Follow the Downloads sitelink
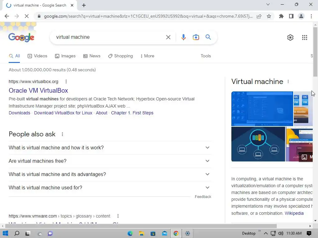318x238 pixels. click(x=20, y=113)
